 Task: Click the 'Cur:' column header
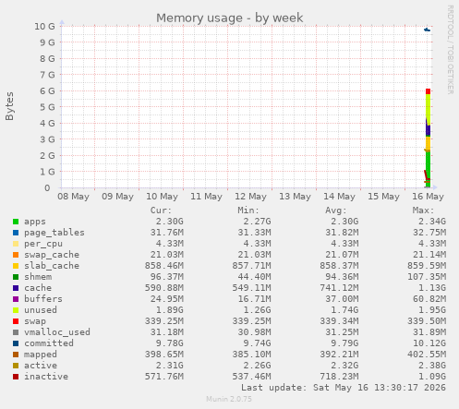pos(161,211)
